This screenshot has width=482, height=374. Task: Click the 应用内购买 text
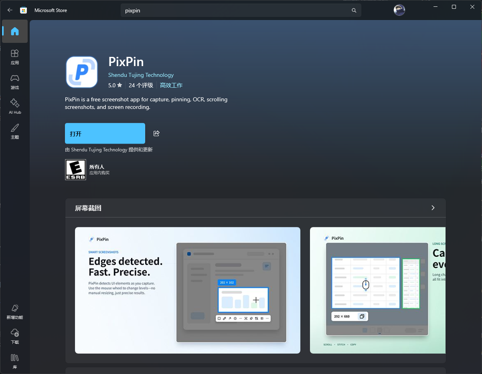(99, 173)
